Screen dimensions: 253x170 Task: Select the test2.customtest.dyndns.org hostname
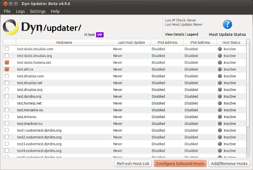pyautogui.click(x=39, y=137)
